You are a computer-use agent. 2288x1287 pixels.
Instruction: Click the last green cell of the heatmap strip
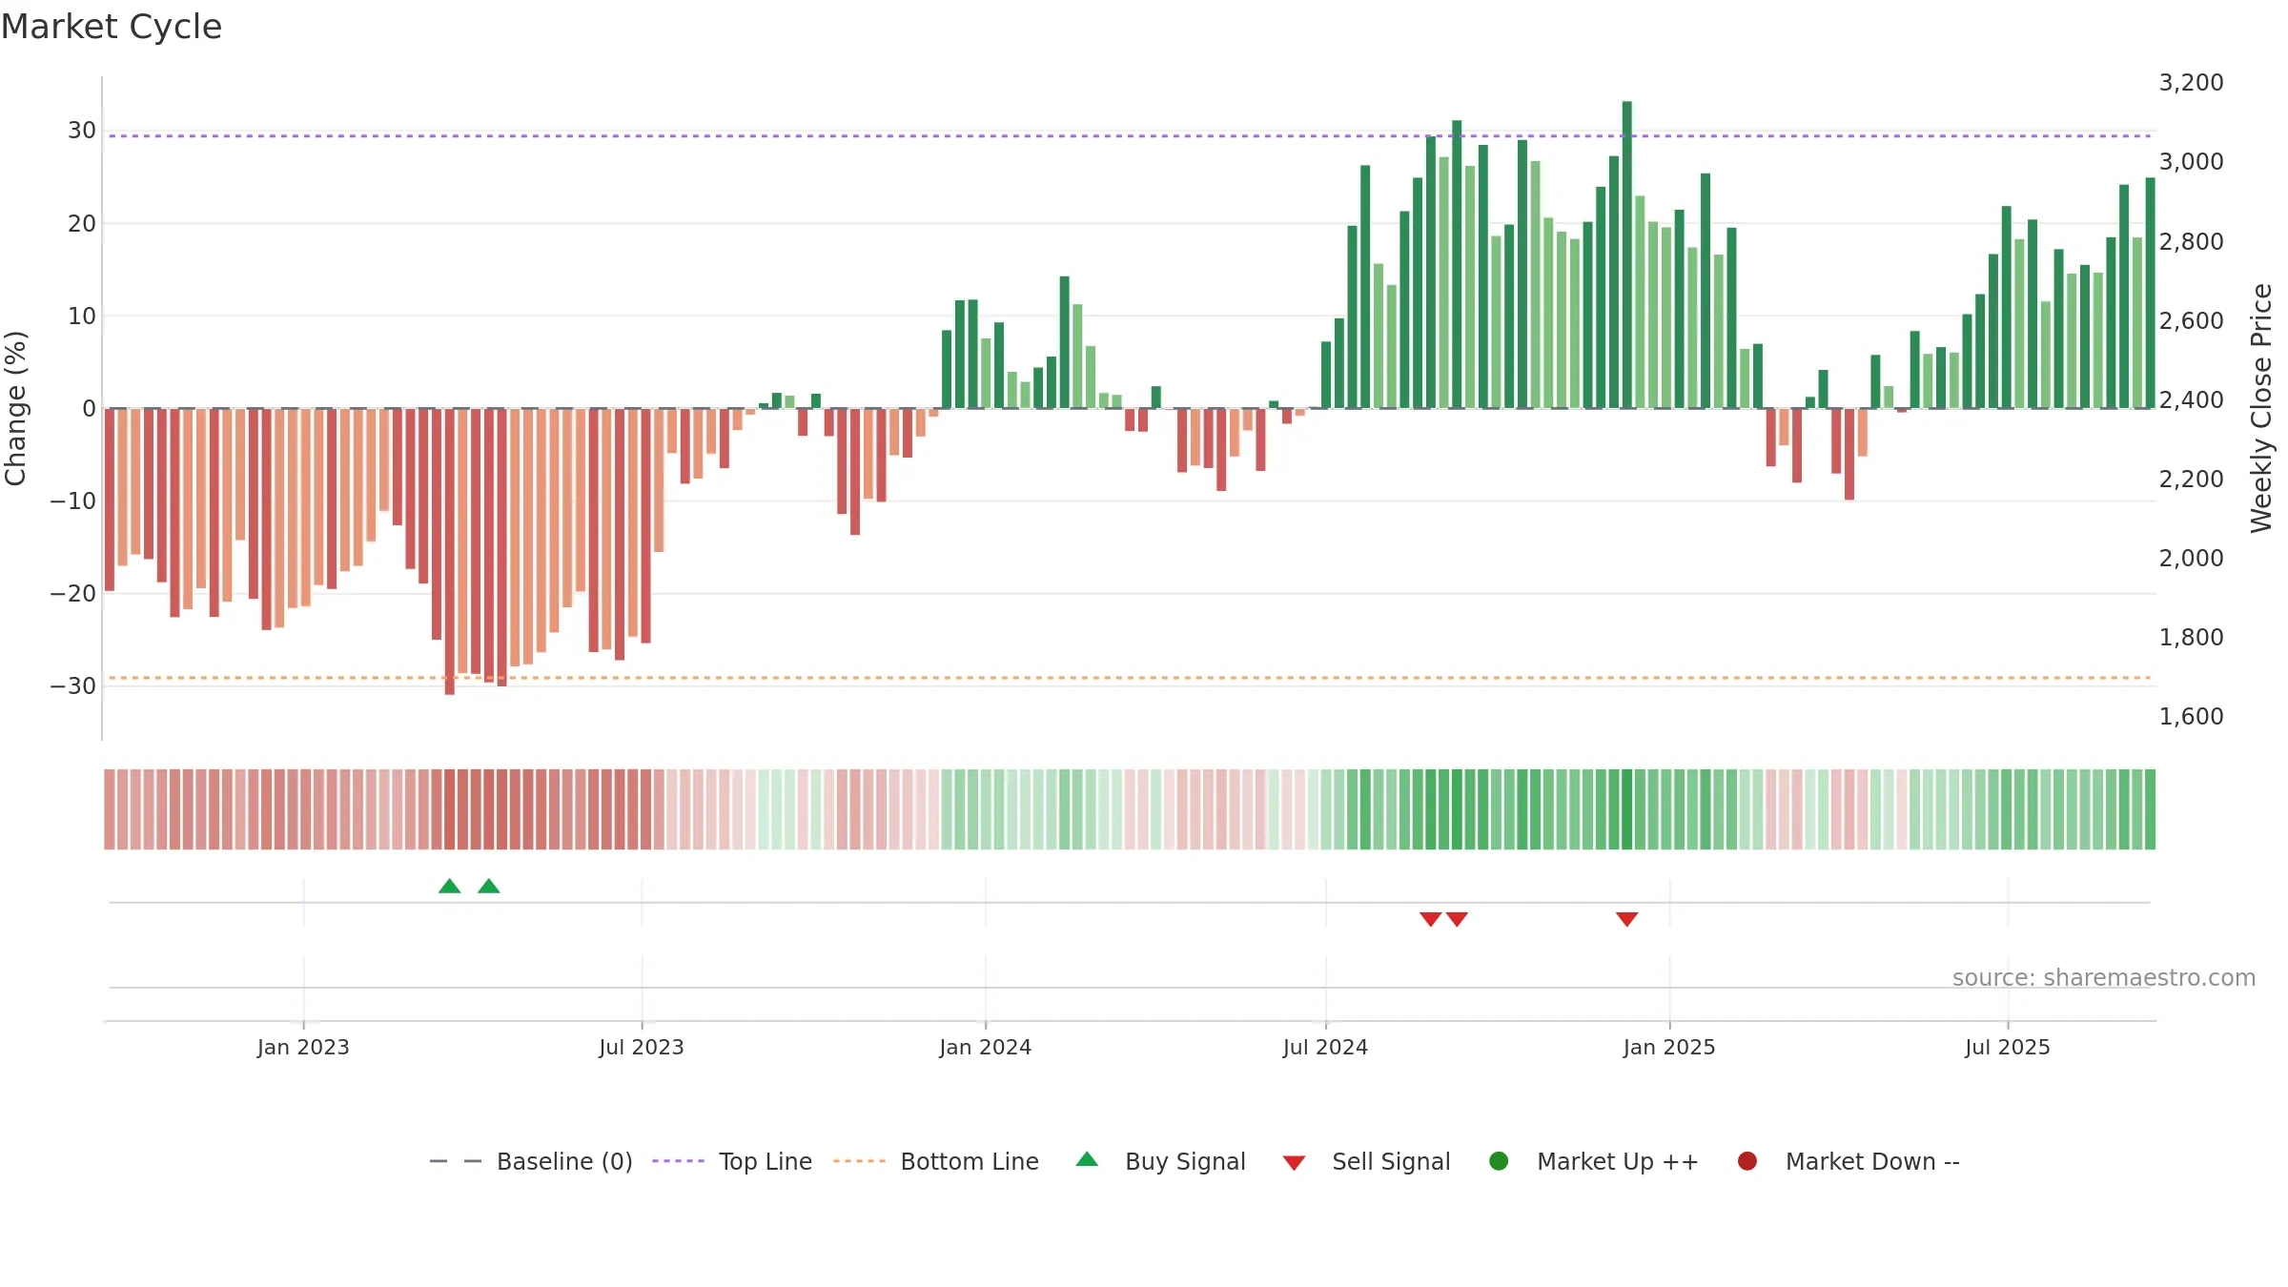click(x=2150, y=809)
